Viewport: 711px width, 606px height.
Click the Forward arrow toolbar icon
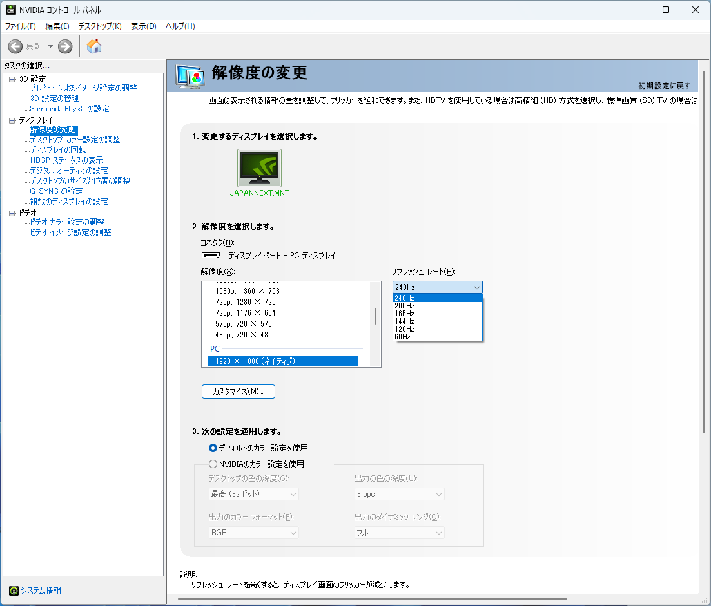[x=65, y=46]
